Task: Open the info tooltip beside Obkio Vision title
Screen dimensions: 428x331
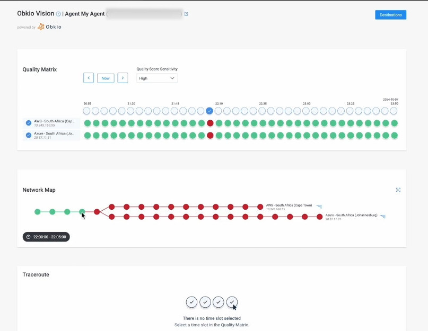Action: (x=57, y=13)
